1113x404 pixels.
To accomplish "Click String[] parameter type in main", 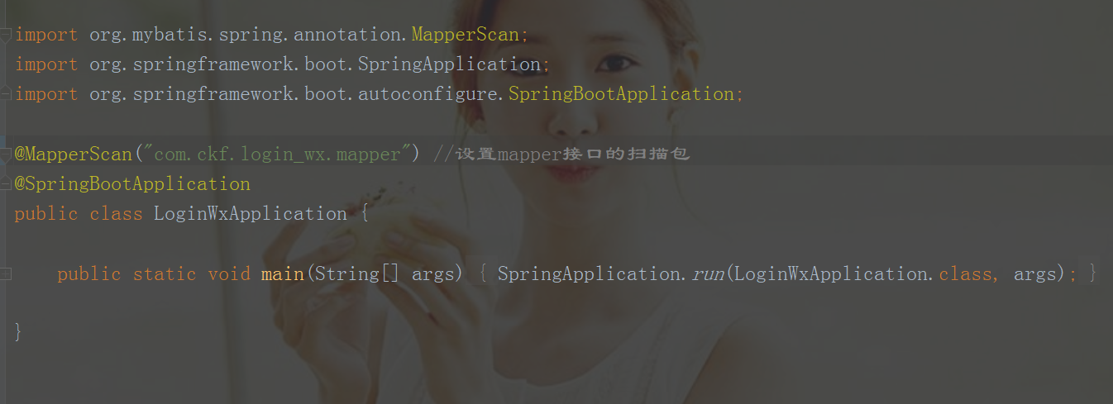I will [357, 273].
